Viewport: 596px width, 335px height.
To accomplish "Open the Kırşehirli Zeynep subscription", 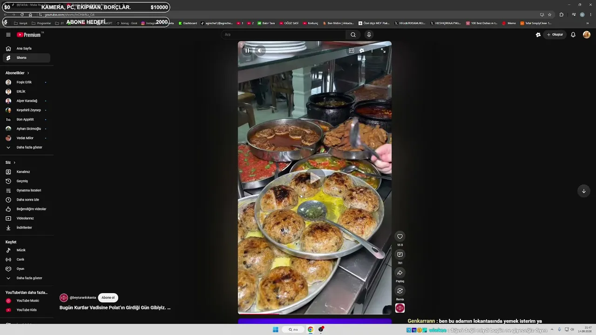I will (x=27, y=110).
